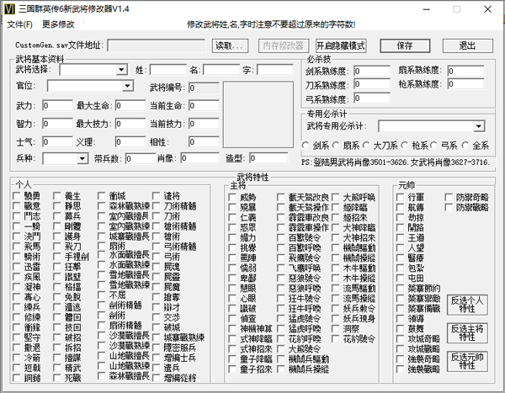This screenshot has width=505, height=393.
Task: Tick the 養生 checkbox
Action: (x=57, y=196)
